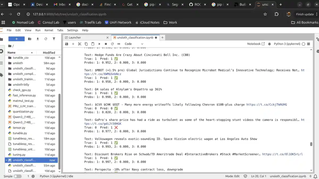Open the Code cell type dropdown
The height and width of the screenshot is (179, 319).
(134, 44)
